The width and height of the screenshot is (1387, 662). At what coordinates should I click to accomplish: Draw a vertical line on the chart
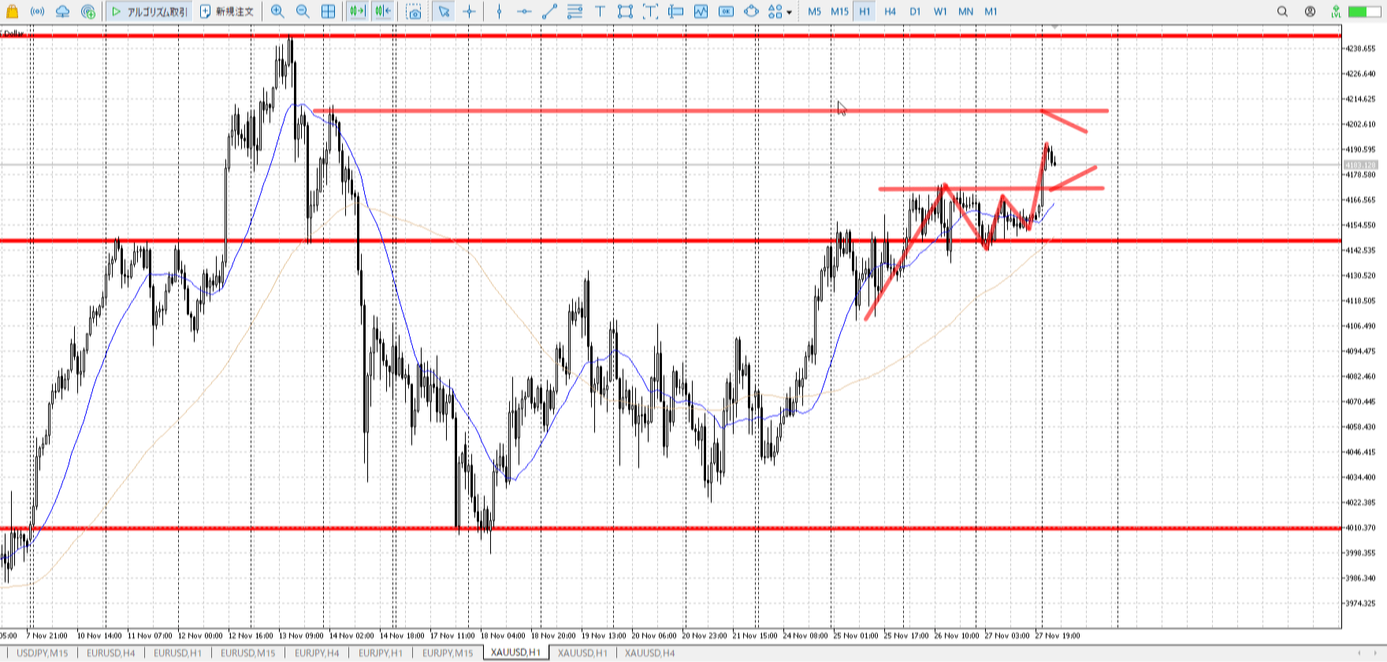[499, 12]
